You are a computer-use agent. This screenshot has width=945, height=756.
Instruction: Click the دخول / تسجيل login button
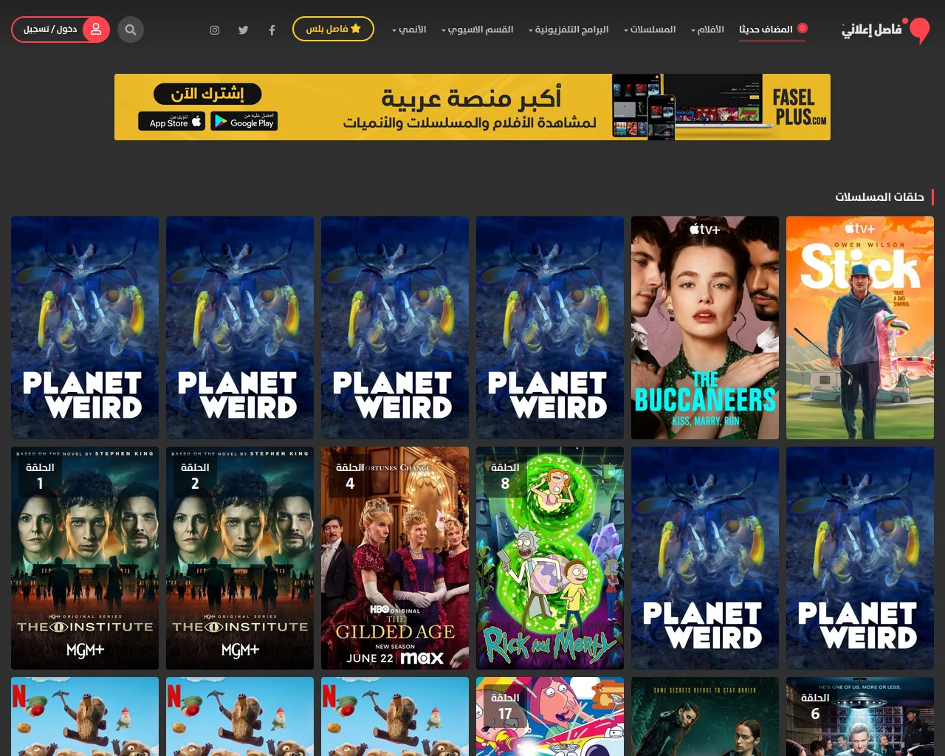[x=61, y=30]
